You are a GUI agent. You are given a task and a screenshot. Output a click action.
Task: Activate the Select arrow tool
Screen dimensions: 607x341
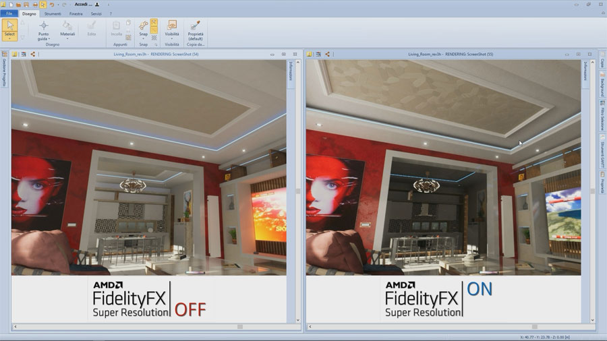(x=9, y=27)
